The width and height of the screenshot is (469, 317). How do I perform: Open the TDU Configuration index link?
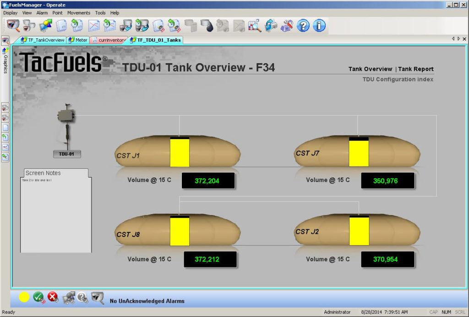coord(398,79)
